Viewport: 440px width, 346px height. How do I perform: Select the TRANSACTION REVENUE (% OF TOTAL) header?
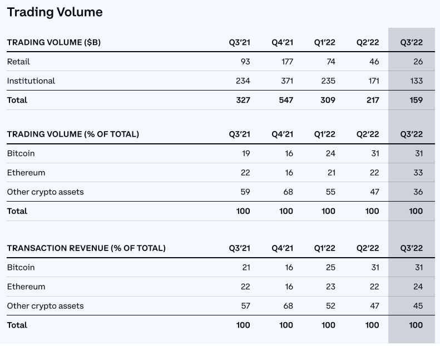pyautogui.click(x=86, y=248)
